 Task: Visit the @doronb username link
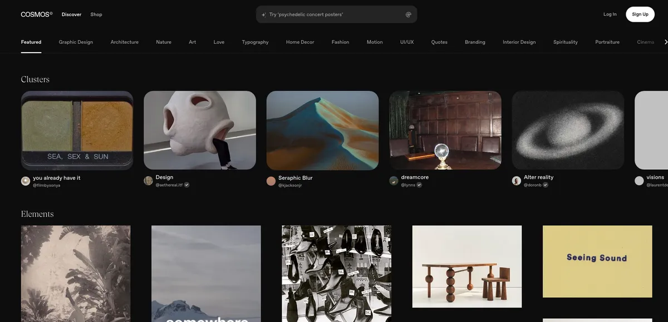click(533, 184)
